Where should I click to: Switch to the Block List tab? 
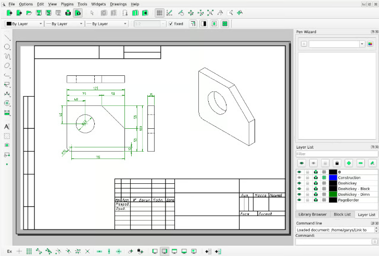[x=342, y=214]
